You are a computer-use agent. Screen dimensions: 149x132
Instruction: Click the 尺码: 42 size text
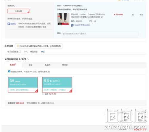pyautogui.click(x=92, y=21)
